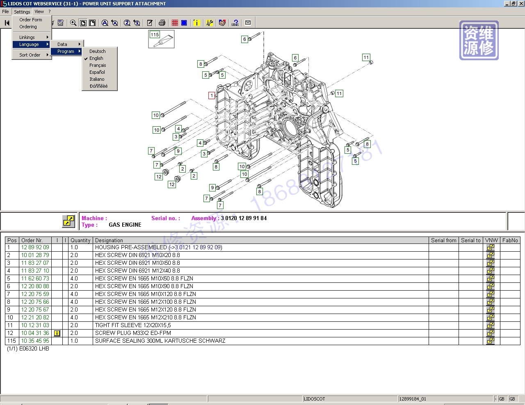Click the envelope mail toolbar icon

tap(248, 23)
